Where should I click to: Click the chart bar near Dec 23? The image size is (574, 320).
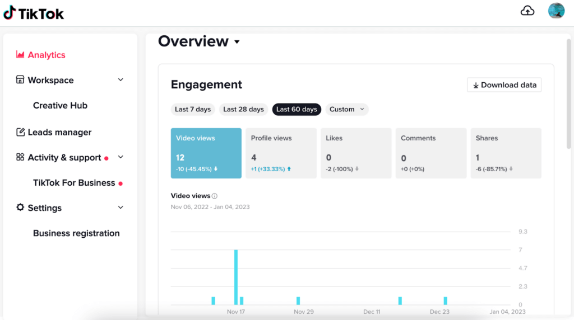445,300
